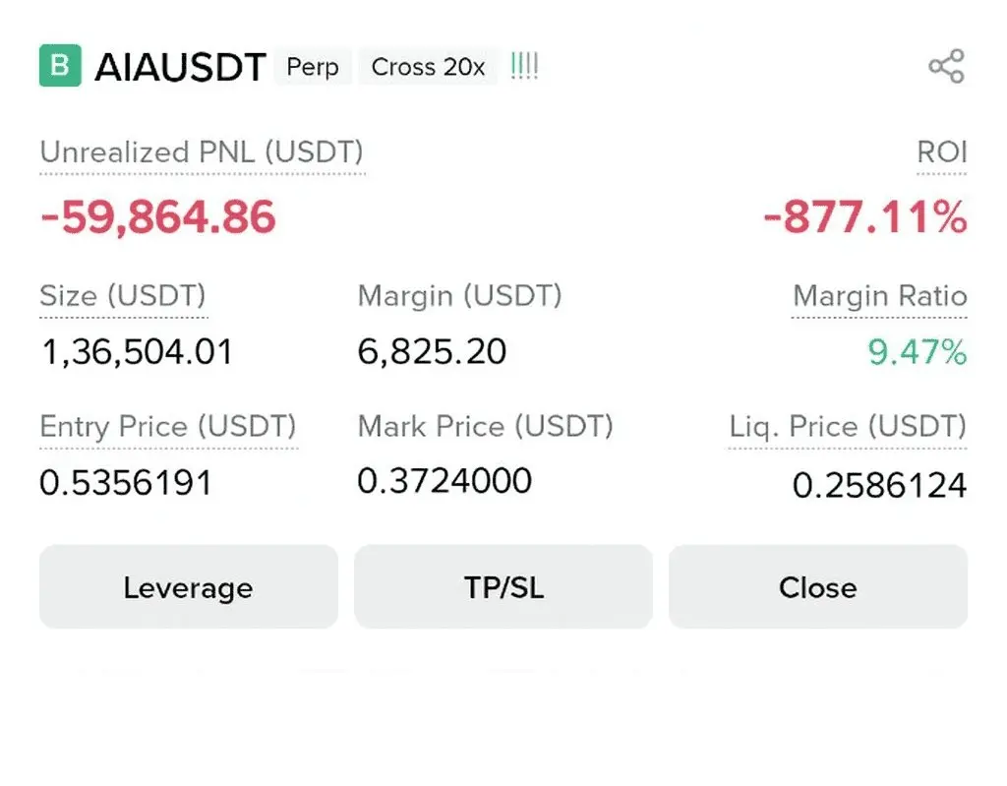Screen dimensions: 1007x786
Task: Close the AIAUSDT position
Action: point(817,587)
